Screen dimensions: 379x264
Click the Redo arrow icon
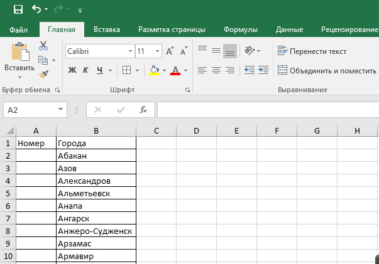[58, 9]
